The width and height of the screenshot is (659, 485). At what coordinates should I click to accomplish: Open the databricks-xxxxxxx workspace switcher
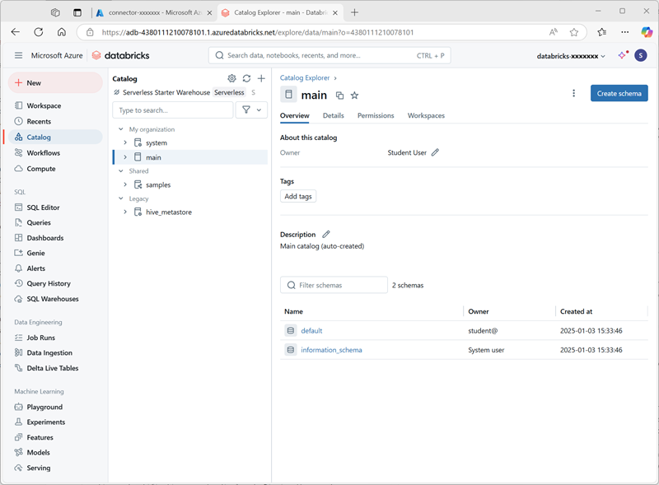[x=571, y=56]
